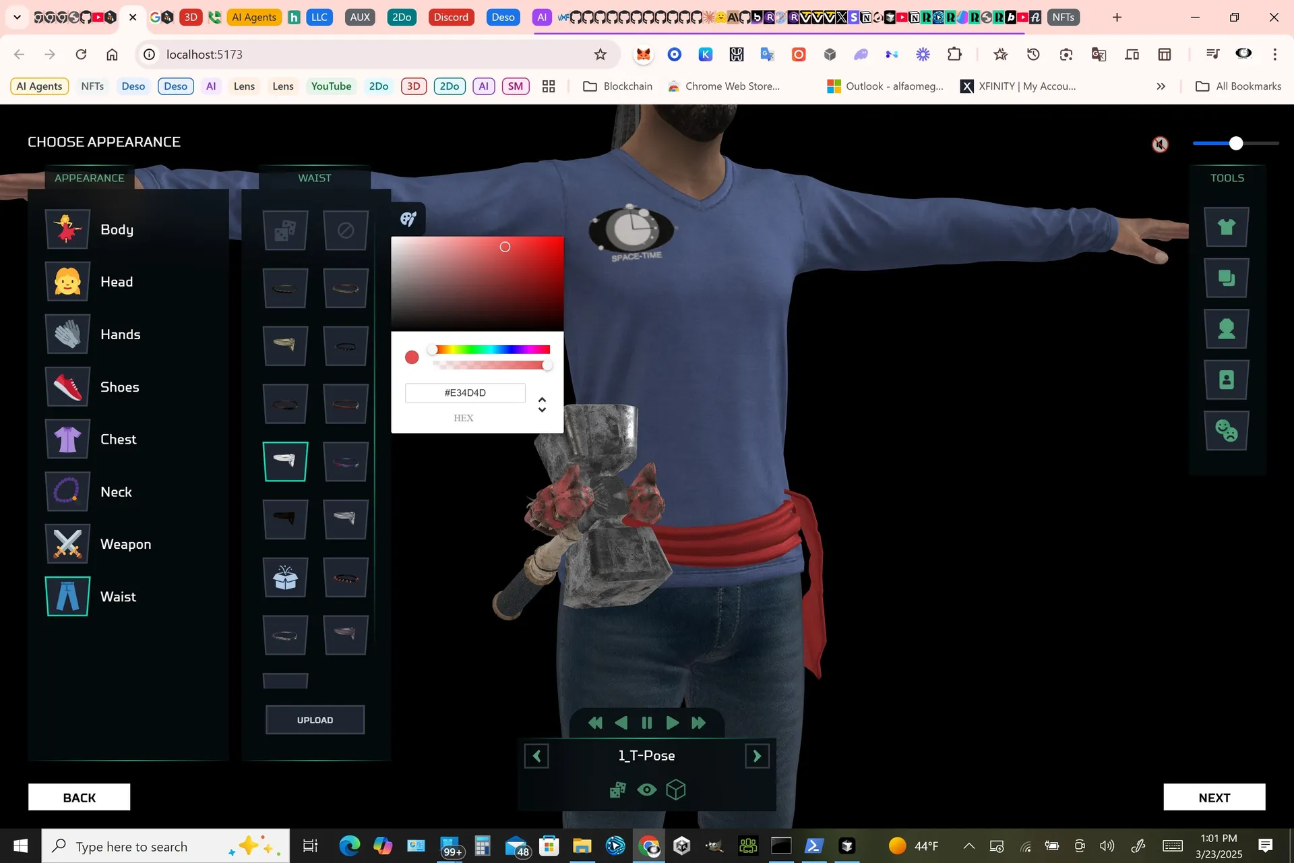Click the HEX color input field
Viewport: 1294px width, 863px height.
pos(465,392)
